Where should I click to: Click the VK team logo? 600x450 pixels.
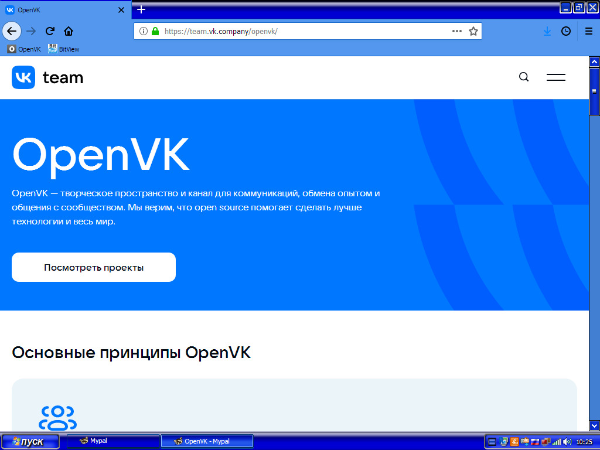coord(47,77)
